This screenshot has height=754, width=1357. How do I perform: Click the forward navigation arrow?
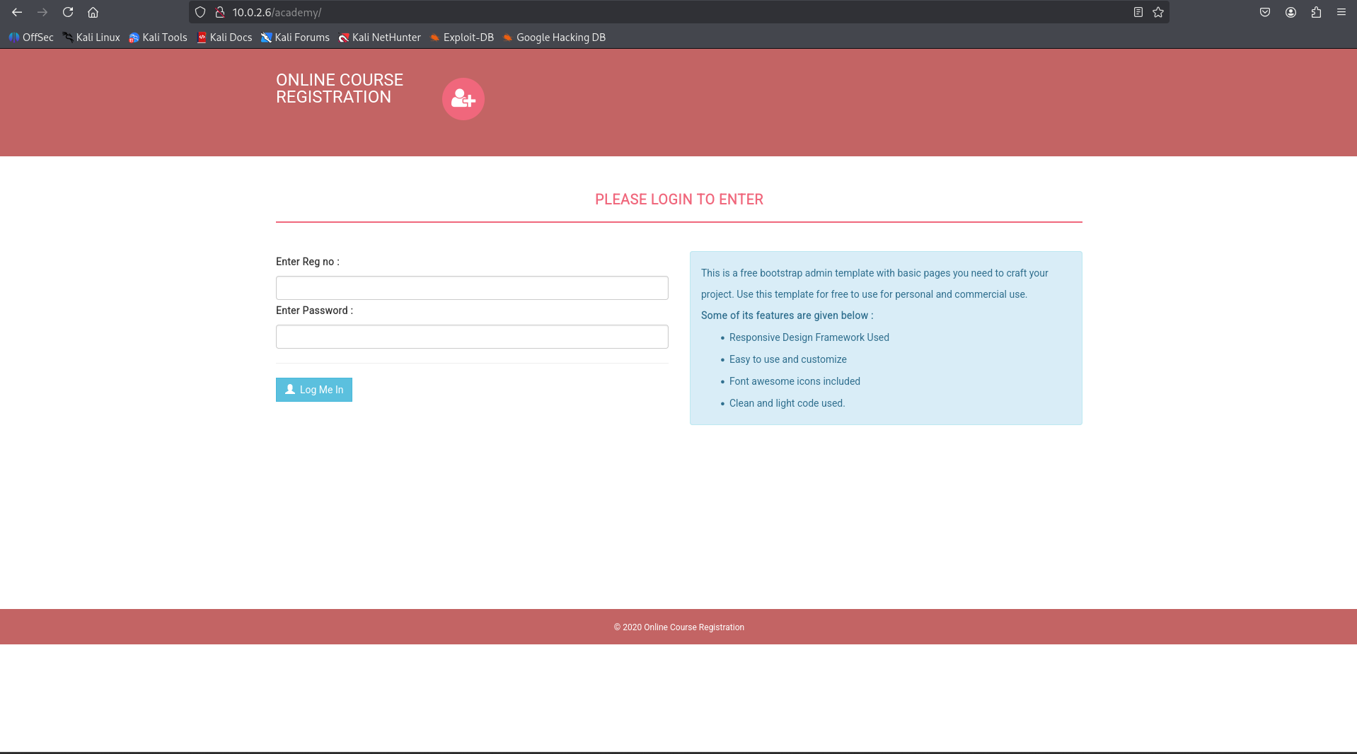tap(42, 12)
